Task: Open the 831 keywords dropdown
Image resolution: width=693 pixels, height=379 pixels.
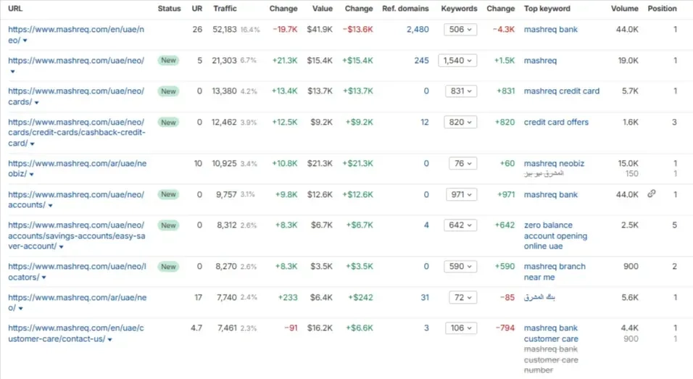Action: pos(461,91)
